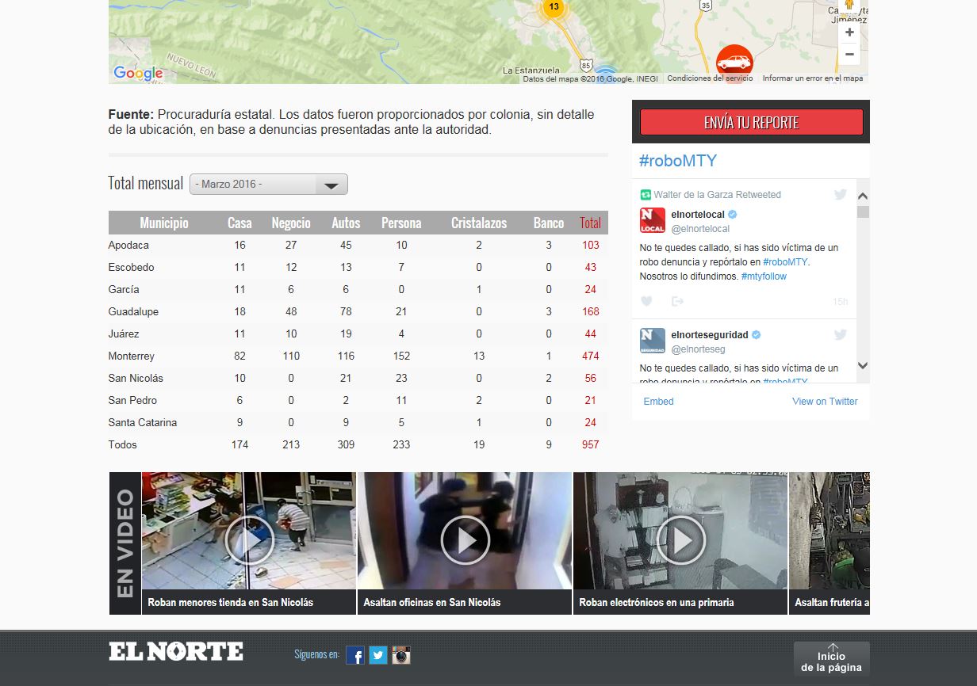Screen dimensions: 977x686
Task: Click the red car robbery map marker
Action: [x=734, y=62]
